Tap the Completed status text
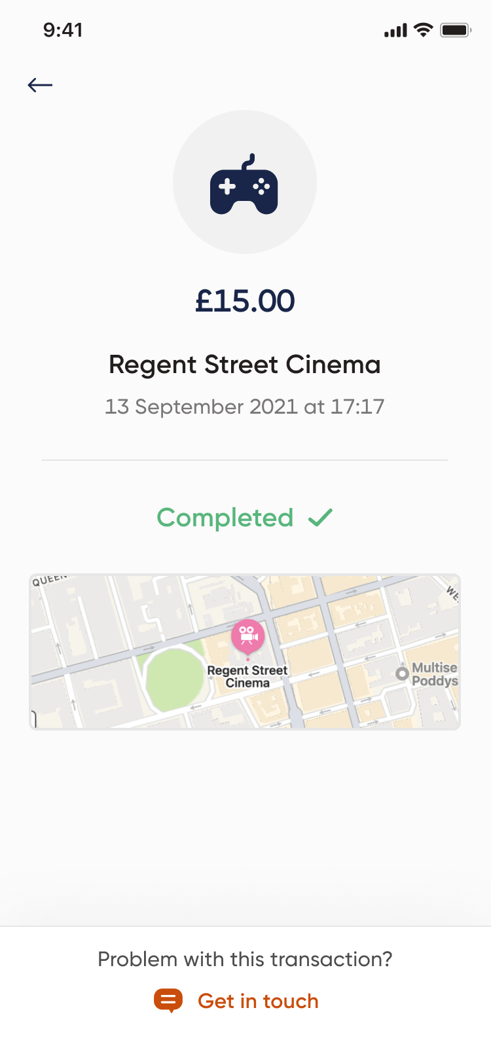 (225, 518)
